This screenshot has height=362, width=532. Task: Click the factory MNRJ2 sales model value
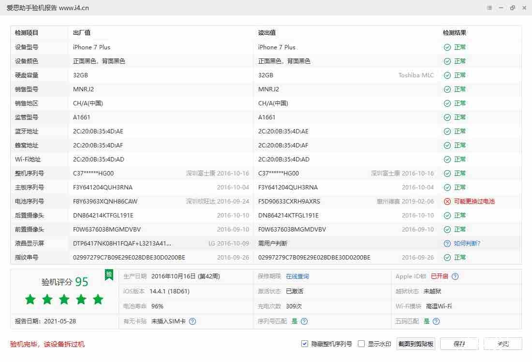point(84,89)
